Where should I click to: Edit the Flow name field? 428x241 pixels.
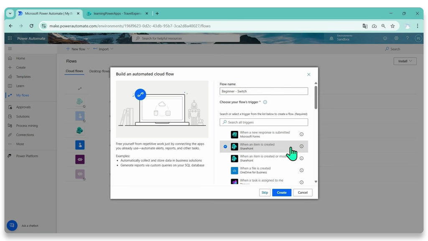264,91
